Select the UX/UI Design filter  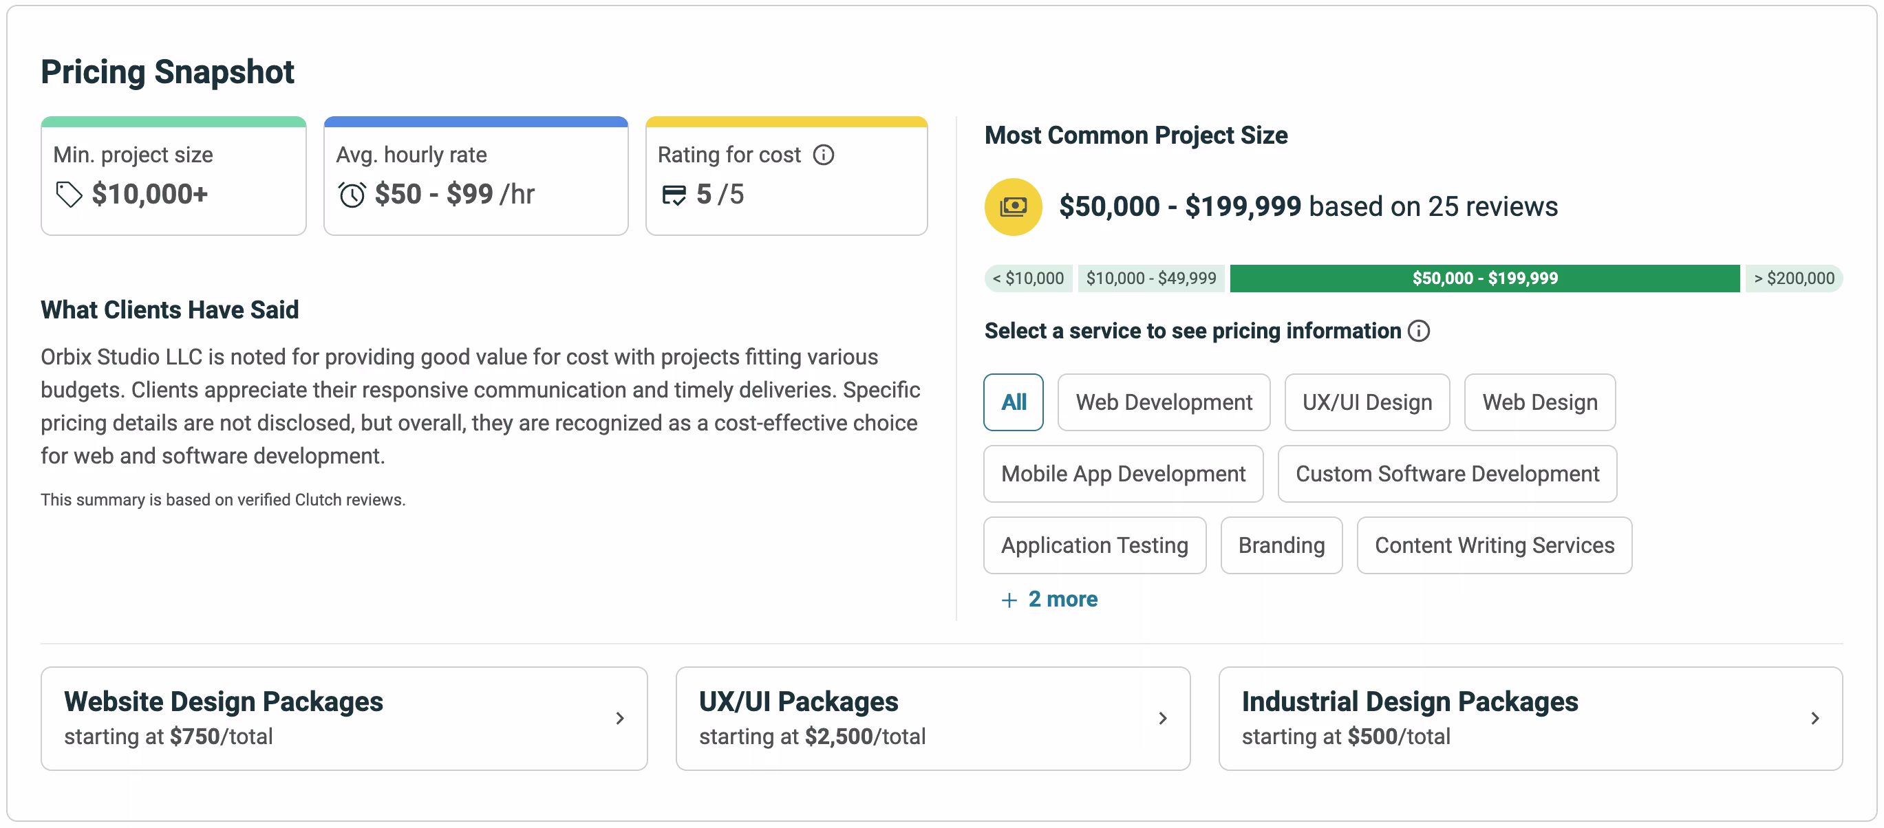click(1367, 403)
